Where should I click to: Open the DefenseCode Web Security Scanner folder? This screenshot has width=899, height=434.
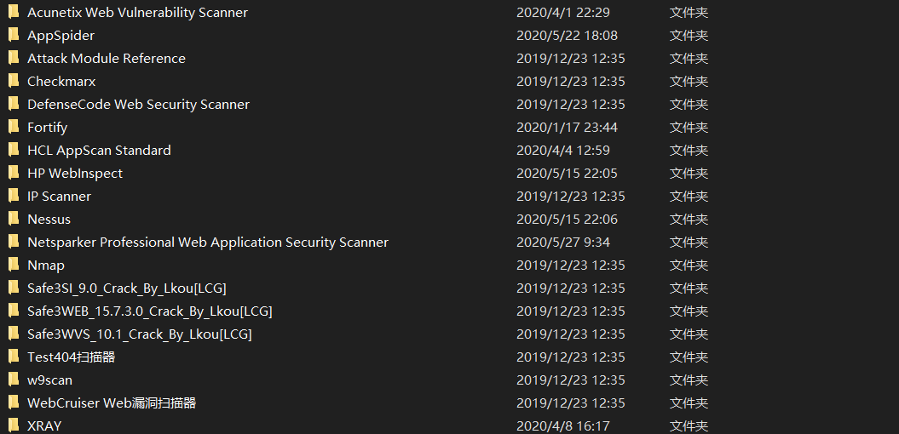click(x=138, y=105)
